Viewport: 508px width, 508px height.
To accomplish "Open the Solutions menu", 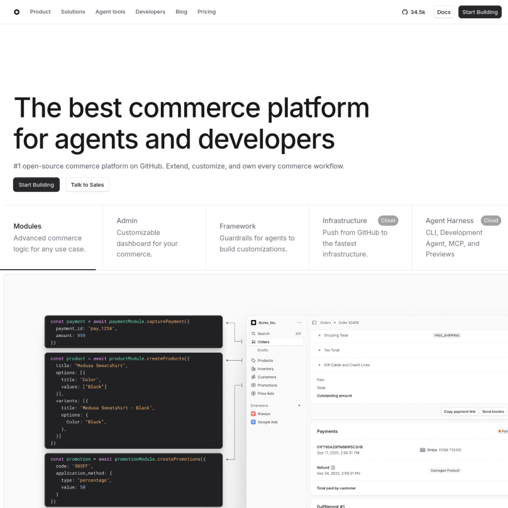I will click(x=73, y=12).
